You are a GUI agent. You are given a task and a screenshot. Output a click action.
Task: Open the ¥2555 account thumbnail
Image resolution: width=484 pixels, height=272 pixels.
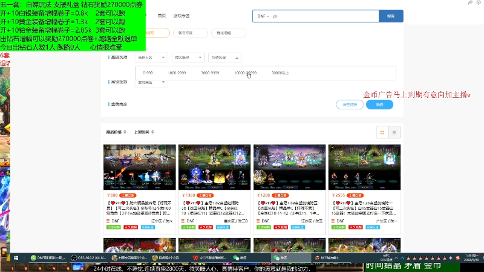tap(365, 167)
